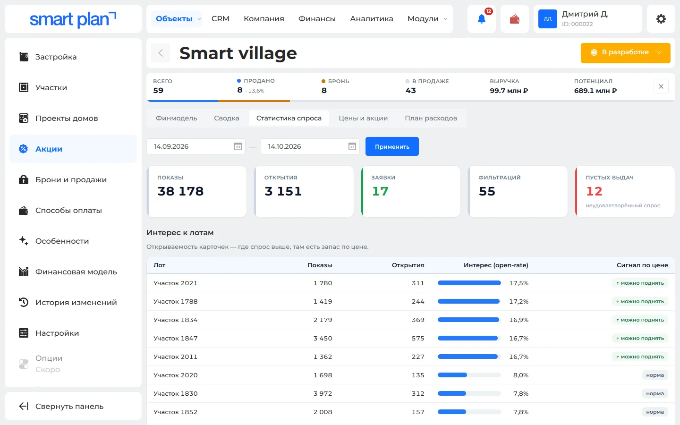
Task: Expand the Модули dropdown menu
Action: click(x=427, y=19)
